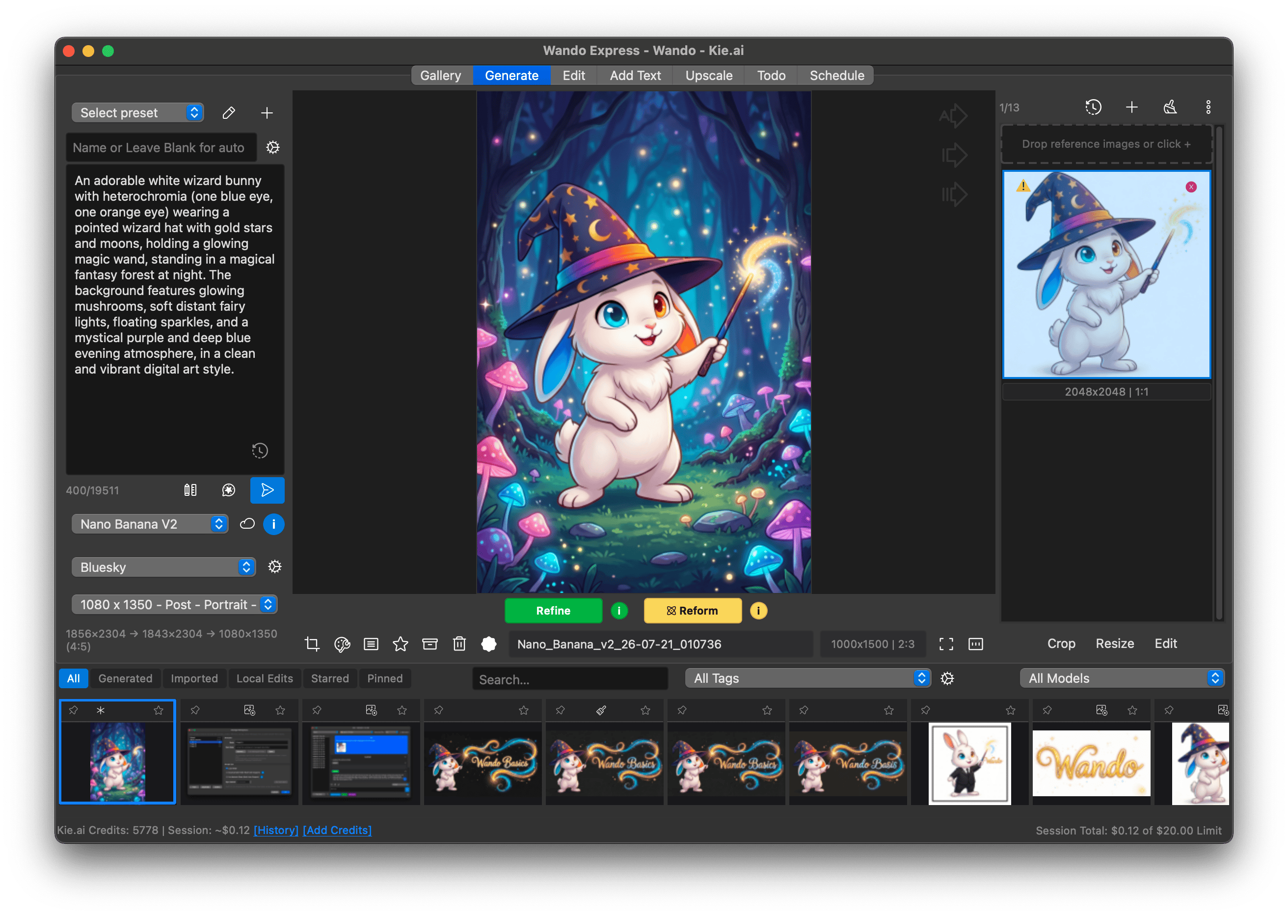Enter fullscreen view with the corner brackets icon
The width and height of the screenshot is (1288, 916).
click(x=946, y=644)
